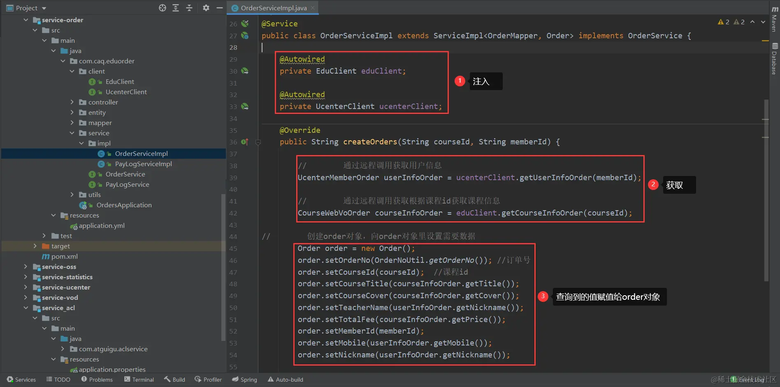Image resolution: width=780 pixels, height=387 pixels.
Task: Click the createOrders method name
Action: 370,142
